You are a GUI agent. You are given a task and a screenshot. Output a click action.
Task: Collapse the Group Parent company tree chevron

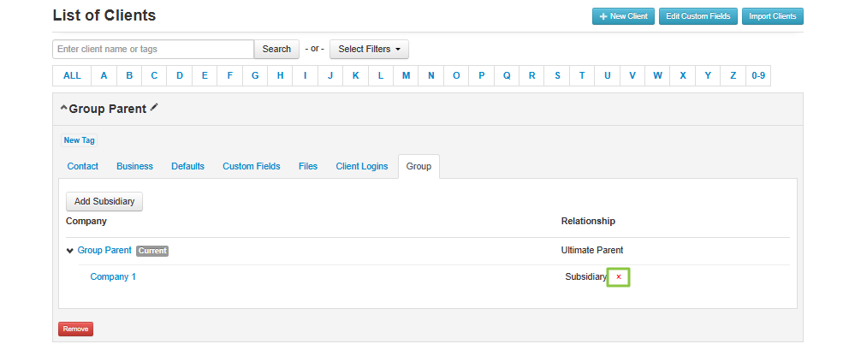(x=70, y=251)
